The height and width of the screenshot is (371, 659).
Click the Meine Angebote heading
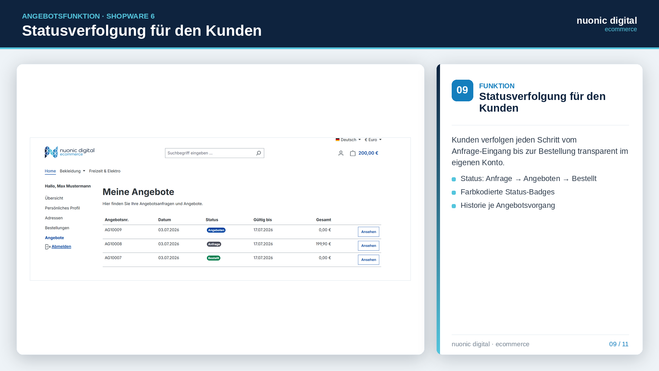138,192
